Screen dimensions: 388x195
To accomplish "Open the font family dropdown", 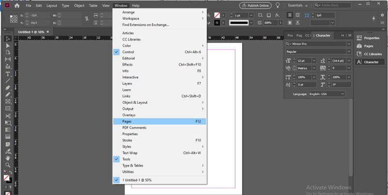I will [349, 44].
